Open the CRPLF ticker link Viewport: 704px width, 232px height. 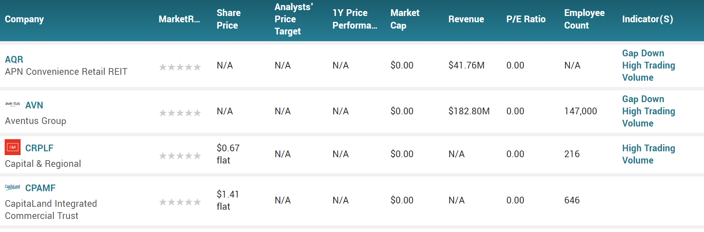[x=39, y=148]
